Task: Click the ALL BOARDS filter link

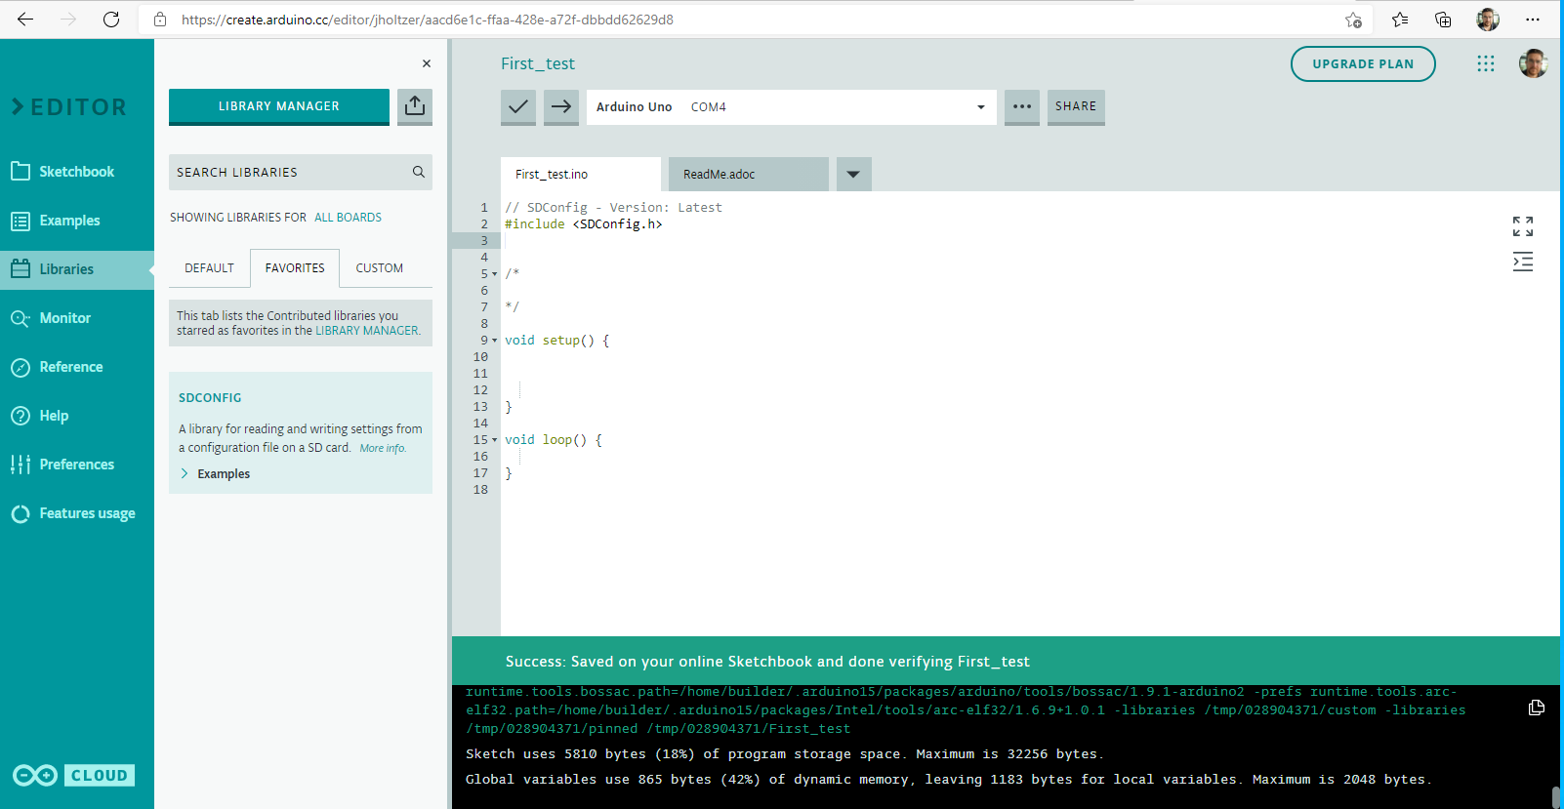Action: 348,218
